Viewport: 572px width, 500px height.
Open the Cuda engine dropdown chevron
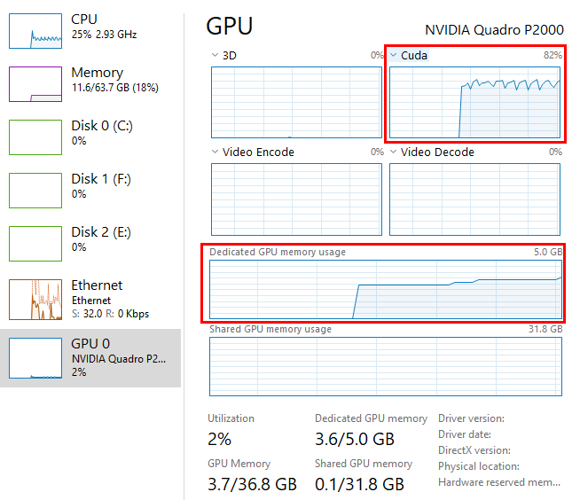click(394, 55)
